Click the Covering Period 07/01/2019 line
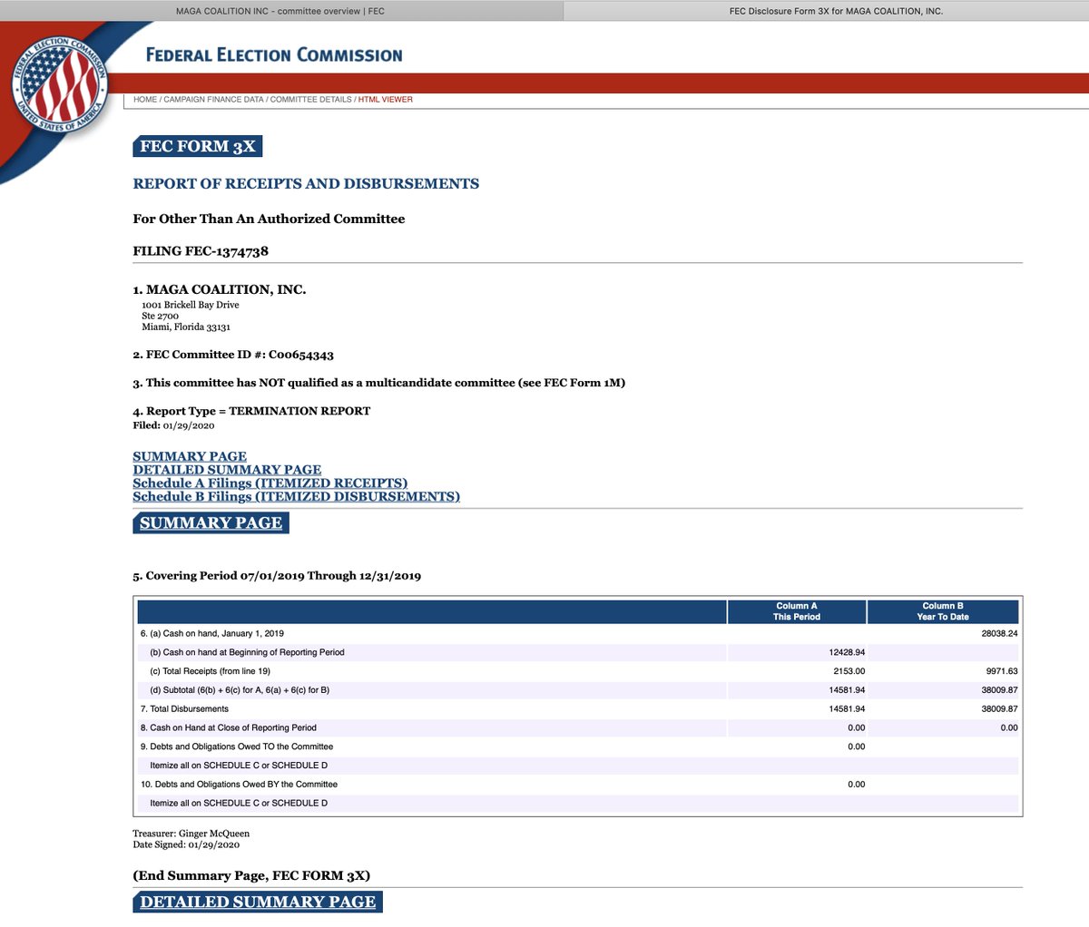The image size is (1089, 927). pos(277,576)
